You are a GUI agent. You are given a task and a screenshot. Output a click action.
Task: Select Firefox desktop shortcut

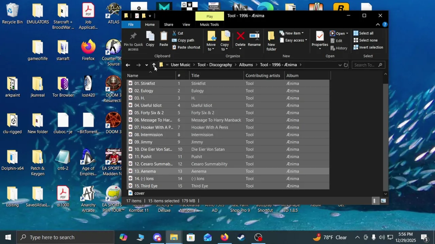point(88,50)
